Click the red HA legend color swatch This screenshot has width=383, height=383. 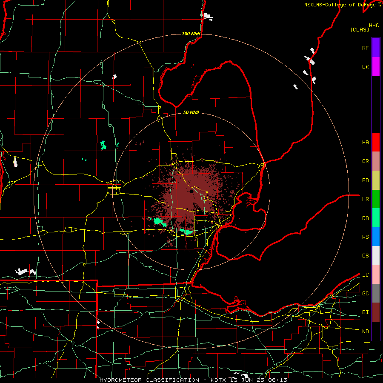376,142
